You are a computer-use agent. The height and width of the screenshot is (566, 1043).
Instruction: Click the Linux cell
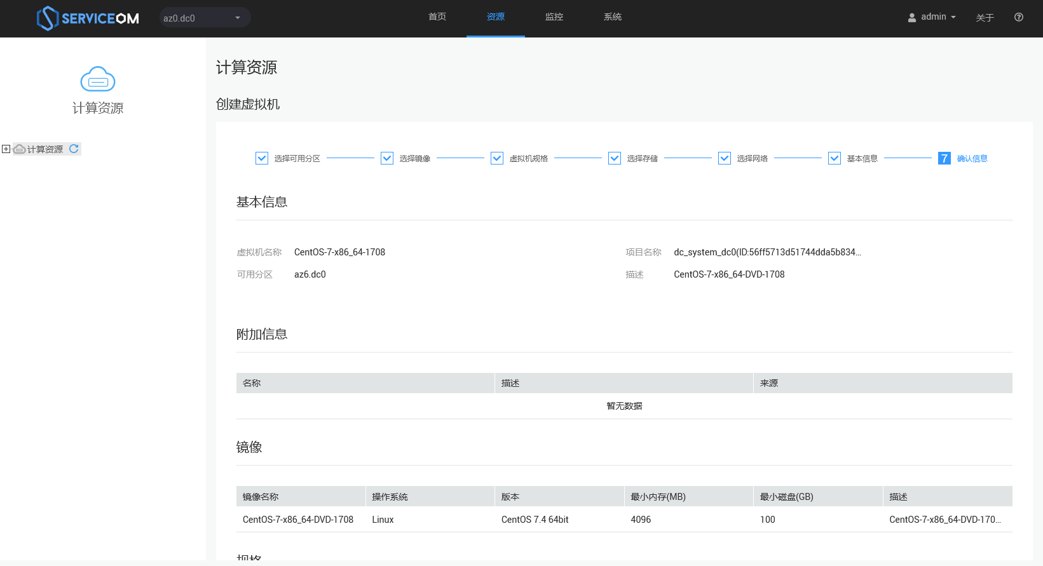[383, 520]
